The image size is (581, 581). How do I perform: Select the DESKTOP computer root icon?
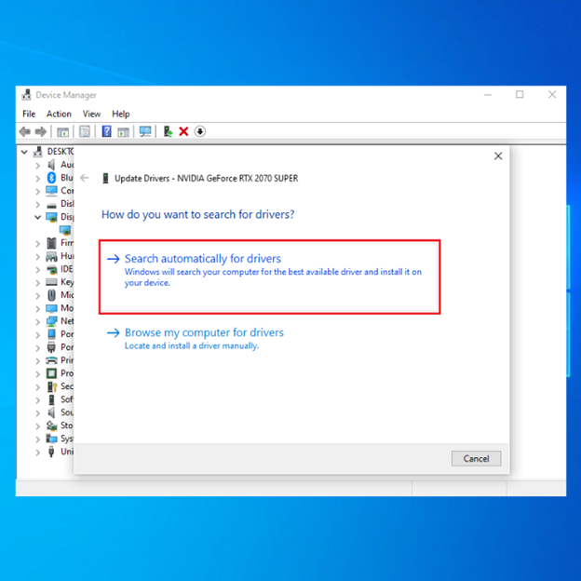pos(38,152)
